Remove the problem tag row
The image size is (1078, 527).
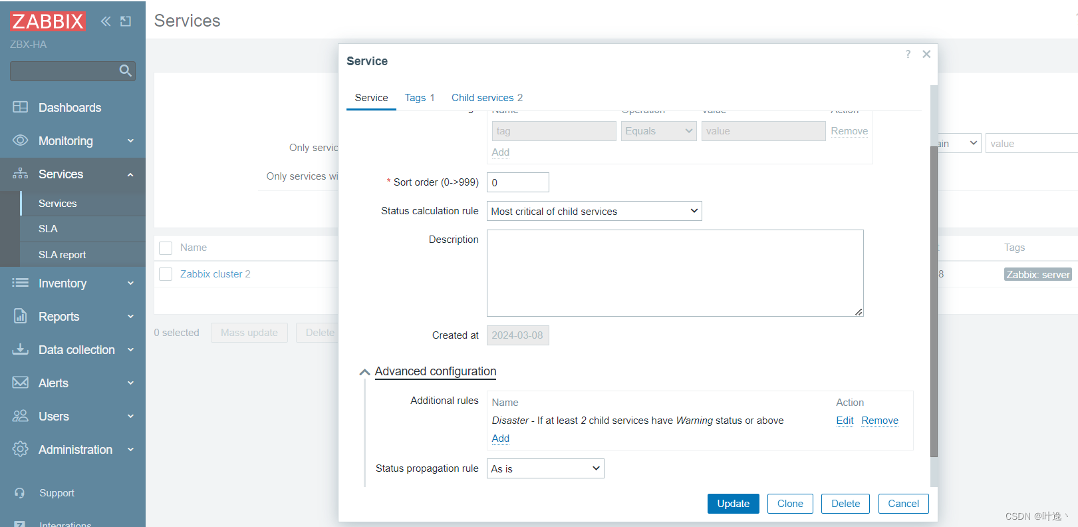point(849,131)
